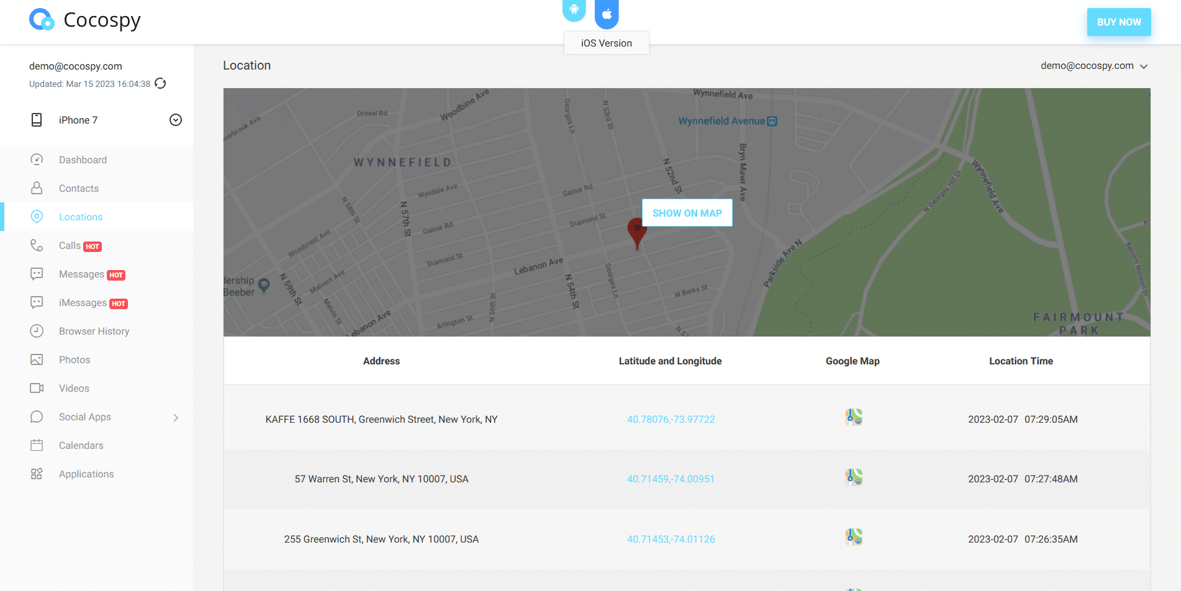Click the Google Map column header
Screen dimensions: 1181x591
click(853, 361)
